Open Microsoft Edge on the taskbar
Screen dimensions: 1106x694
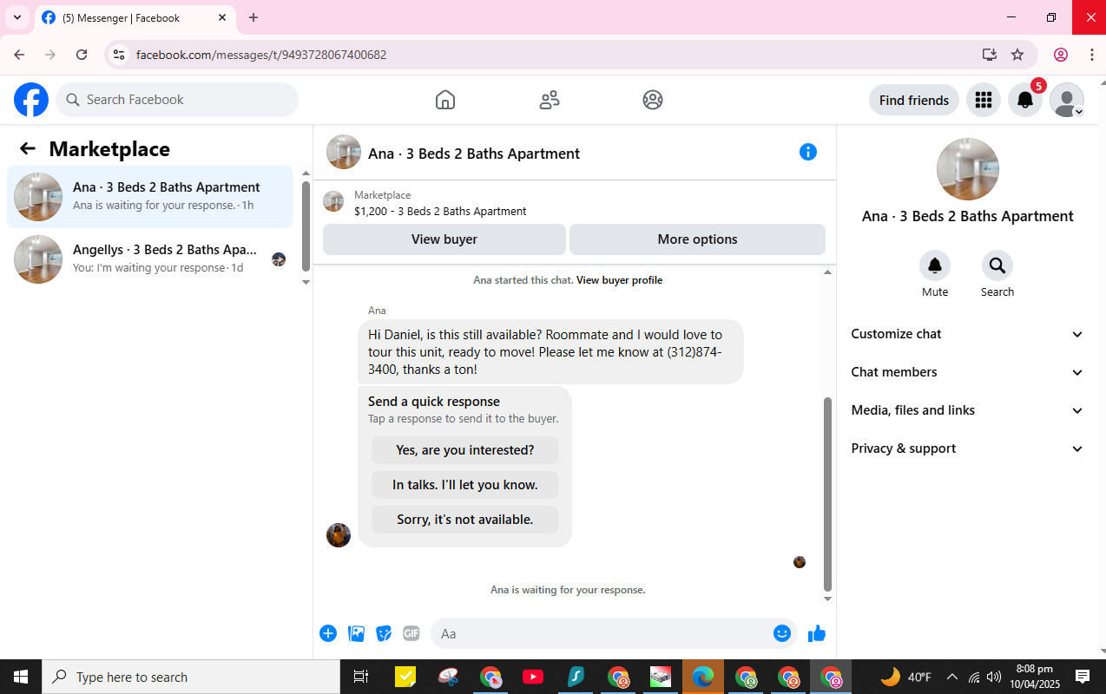point(703,677)
